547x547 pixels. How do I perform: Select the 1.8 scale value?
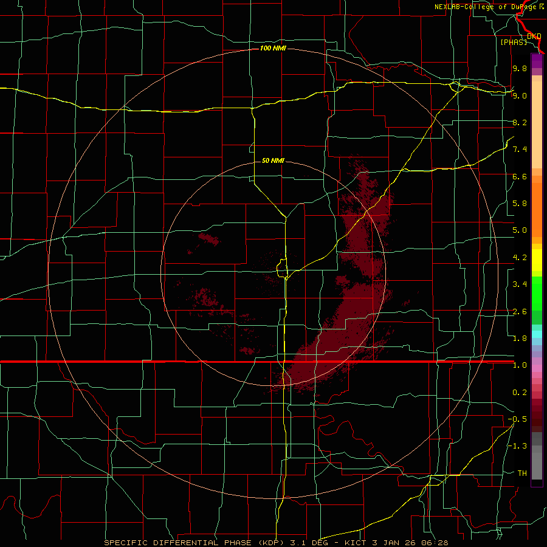pyautogui.click(x=520, y=339)
